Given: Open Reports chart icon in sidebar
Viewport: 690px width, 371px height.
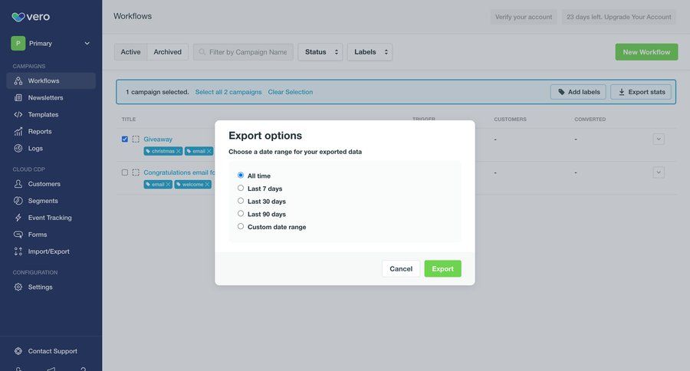Looking at the screenshot, I should pos(18,131).
